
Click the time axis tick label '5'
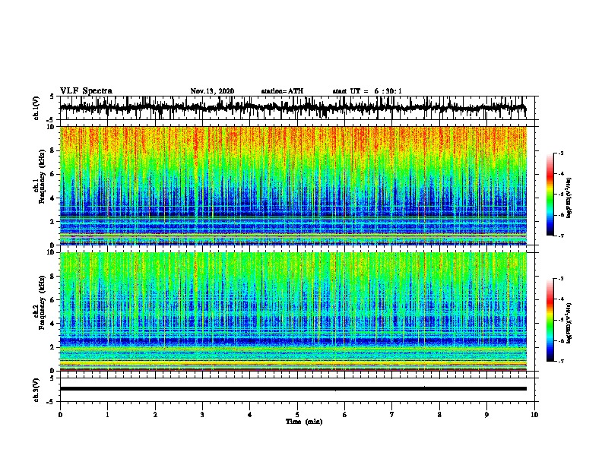pyautogui.click(x=297, y=415)
